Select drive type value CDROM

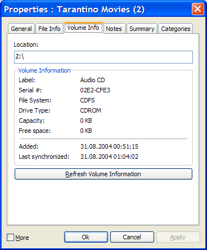91,110
